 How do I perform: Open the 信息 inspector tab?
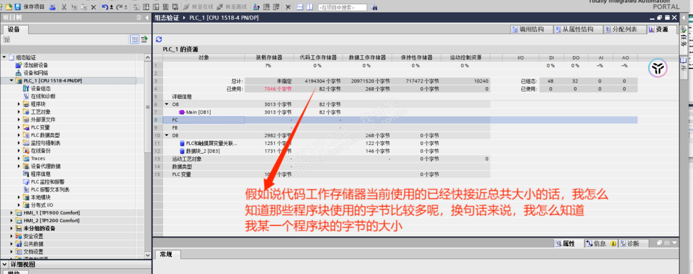coord(601,243)
